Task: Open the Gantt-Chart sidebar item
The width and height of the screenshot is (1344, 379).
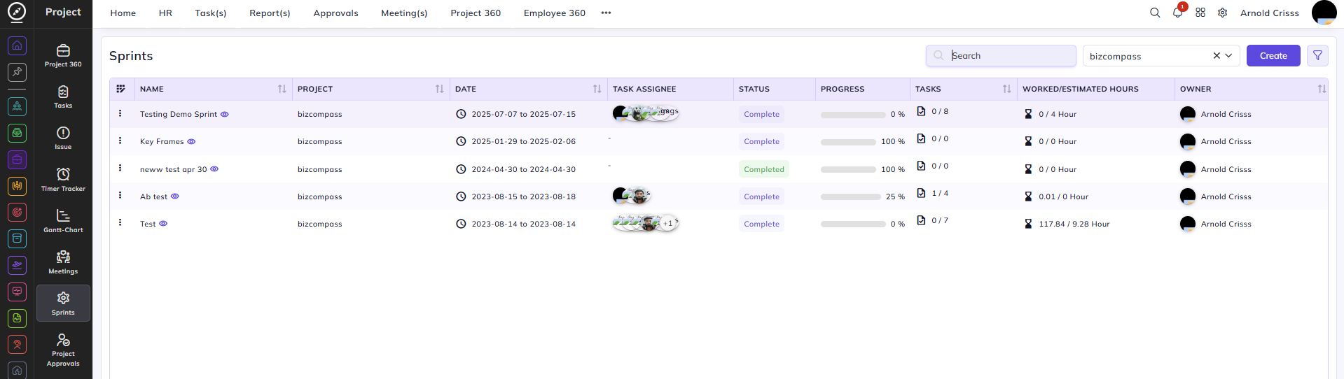Action: (63, 221)
